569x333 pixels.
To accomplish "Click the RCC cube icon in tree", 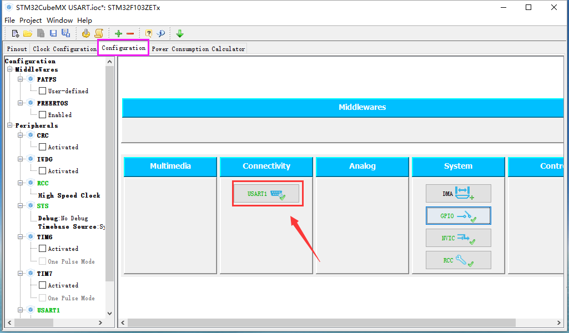I will click(31, 183).
